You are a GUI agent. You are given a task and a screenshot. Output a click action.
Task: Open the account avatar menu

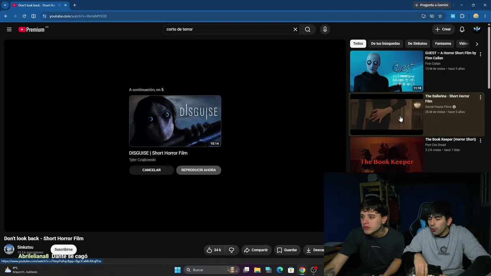[477, 30]
